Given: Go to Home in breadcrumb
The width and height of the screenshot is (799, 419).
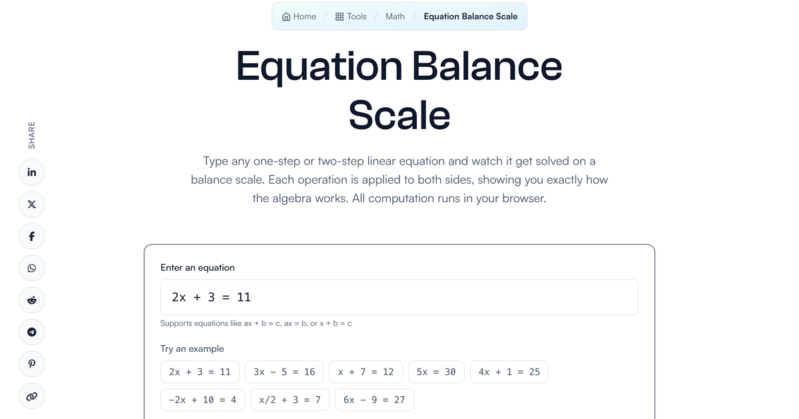Looking at the screenshot, I should pyautogui.click(x=299, y=17).
